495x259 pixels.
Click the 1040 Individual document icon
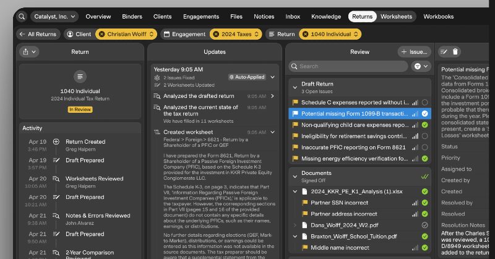click(x=80, y=77)
